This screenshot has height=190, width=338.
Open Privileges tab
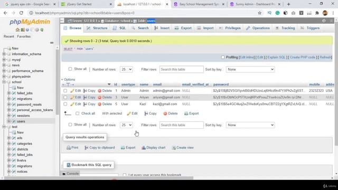tap(230, 28)
